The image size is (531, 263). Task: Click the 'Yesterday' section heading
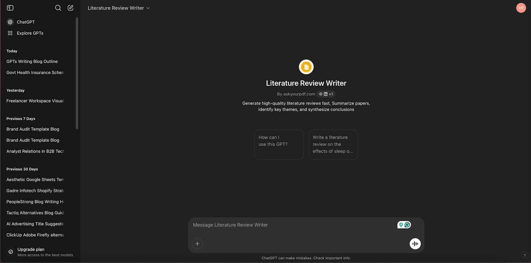(16, 91)
